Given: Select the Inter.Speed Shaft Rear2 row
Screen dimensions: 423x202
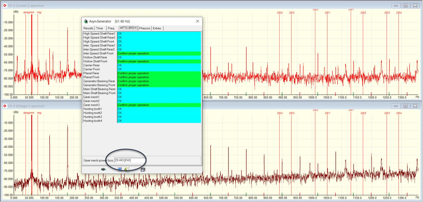Looking at the screenshot, I should coord(142,49).
